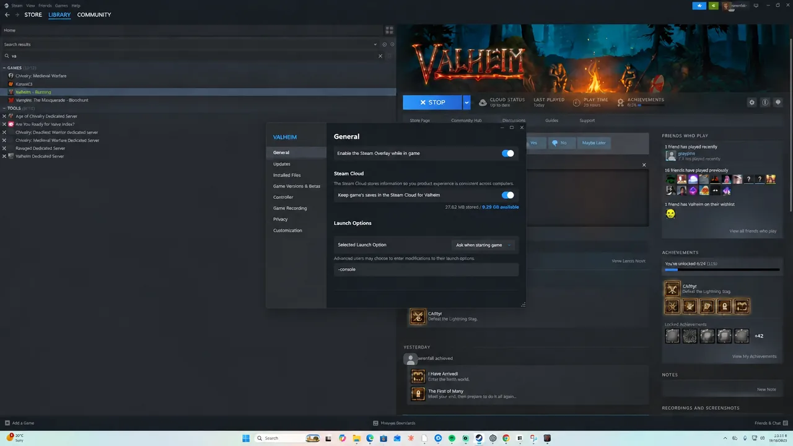Viewport: 793px width, 446px height.
Task: Open Google Chrome from the taskbar
Action: 506,438
